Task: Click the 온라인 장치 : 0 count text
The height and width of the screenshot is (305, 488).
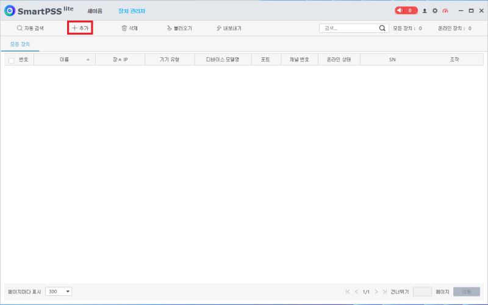Action: pyautogui.click(x=454, y=28)
